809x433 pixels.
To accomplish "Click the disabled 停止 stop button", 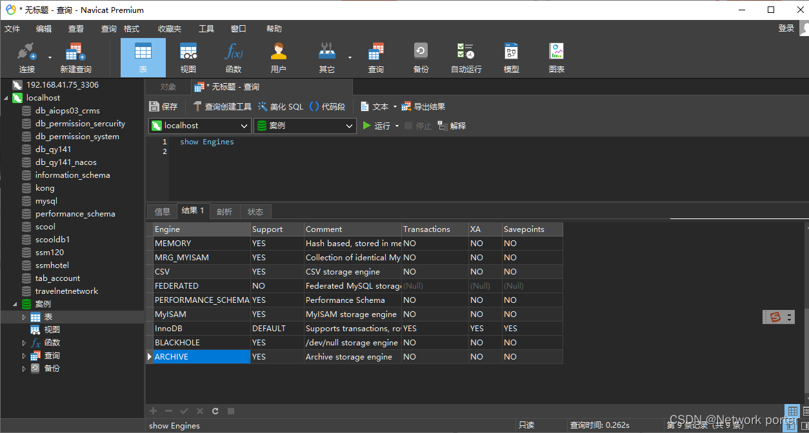I will (418, 126).
